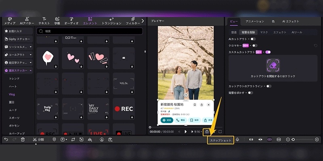Select the スポーツ subcategory

(x=14, y=118)
